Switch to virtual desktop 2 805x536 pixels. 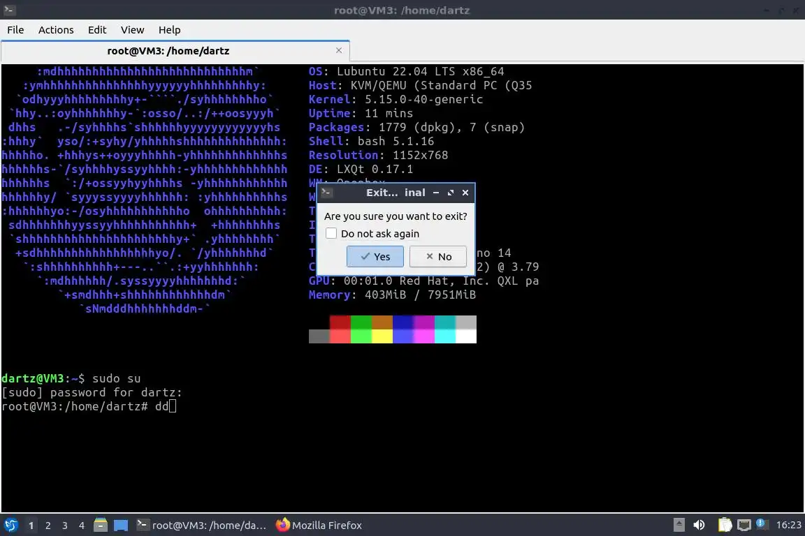pos(48,526)
